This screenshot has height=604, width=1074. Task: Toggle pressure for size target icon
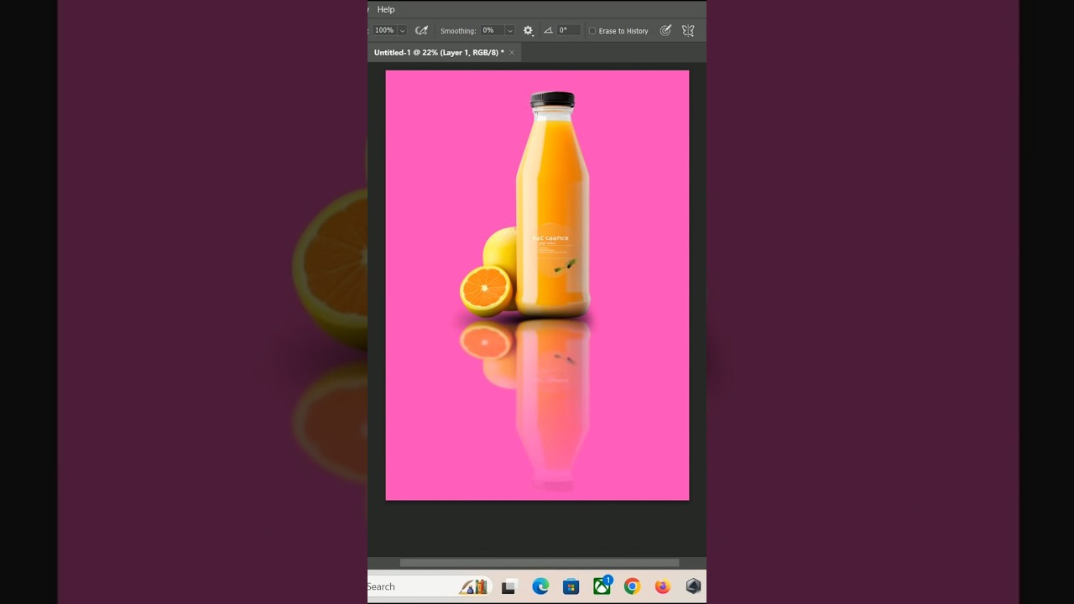[x=665, y=31]
